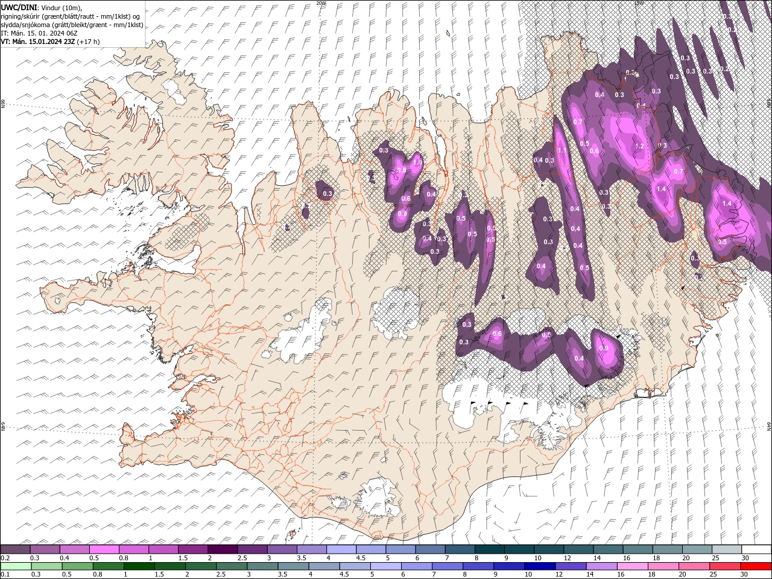
Task: Click the palest green 0.1 rain legend swatch
Action: [16, 566]
